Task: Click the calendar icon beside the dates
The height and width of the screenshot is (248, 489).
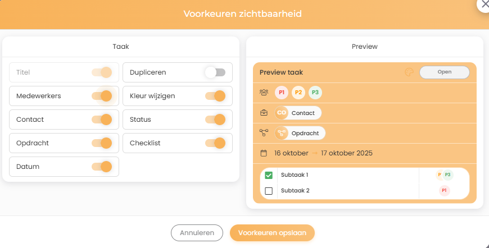Action: (264, 153)
